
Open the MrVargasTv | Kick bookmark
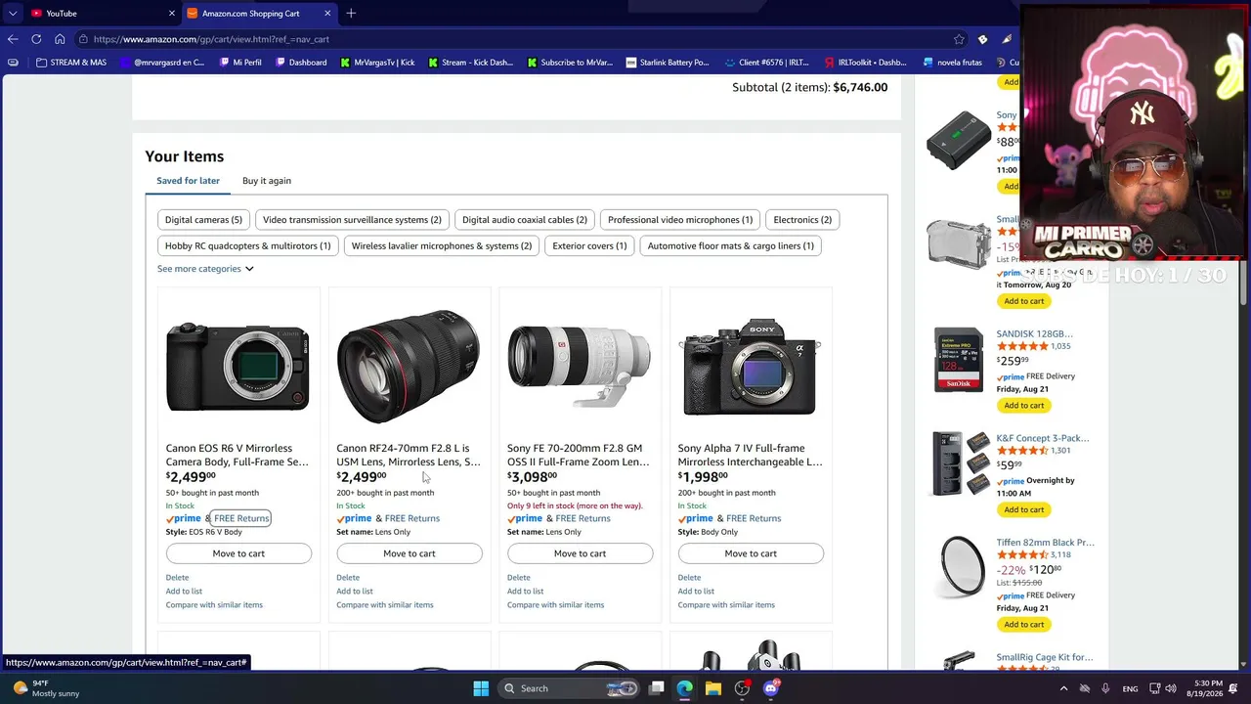click(x=377, y=63)
